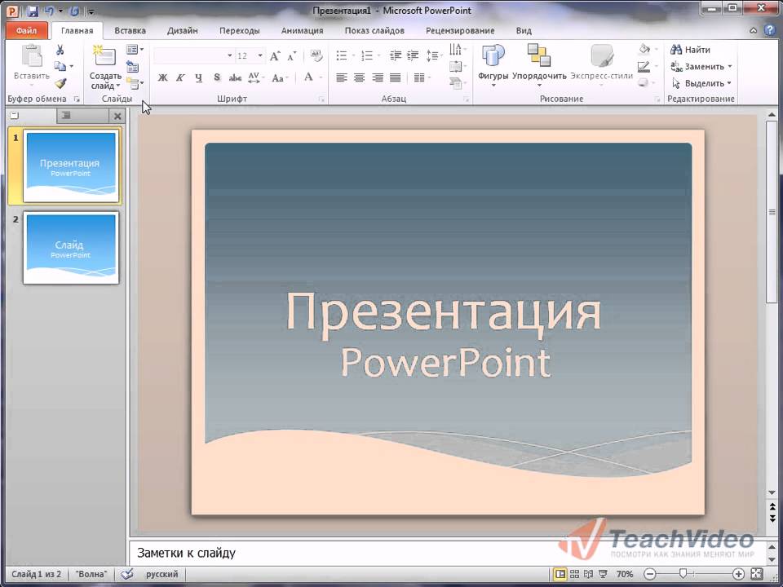Viewport: 783px width, 587px height.
Task: Click the Shape fill bucket icon
Action: pyautogui.click(x=644, y=49)
